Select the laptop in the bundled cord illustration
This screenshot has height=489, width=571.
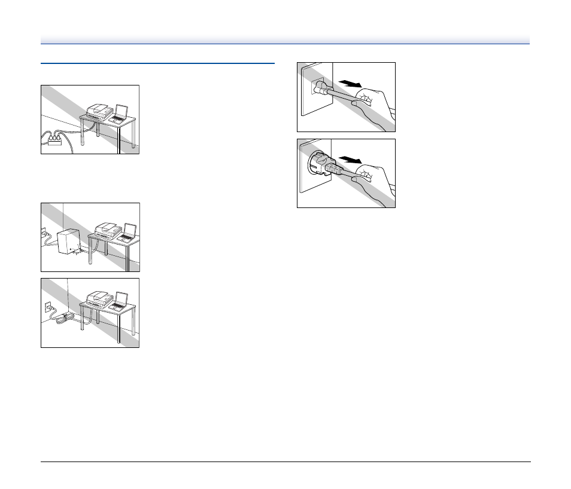(x=119, y=301)
